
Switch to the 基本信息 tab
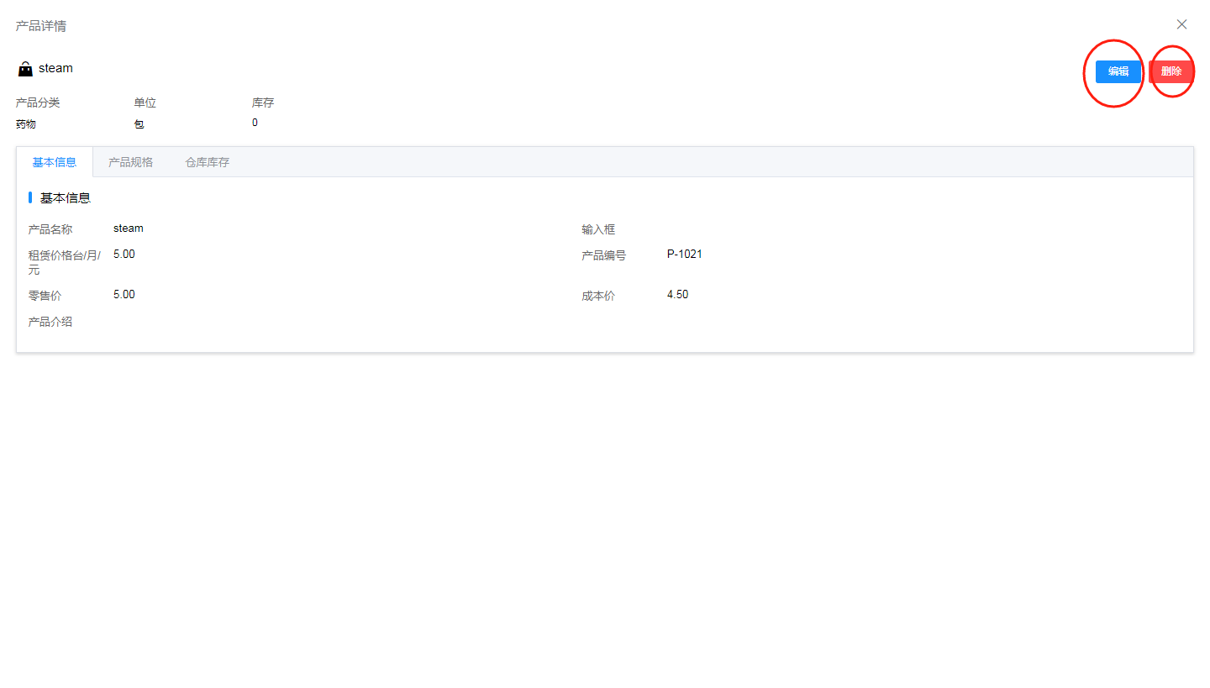[x=55, y=162]
